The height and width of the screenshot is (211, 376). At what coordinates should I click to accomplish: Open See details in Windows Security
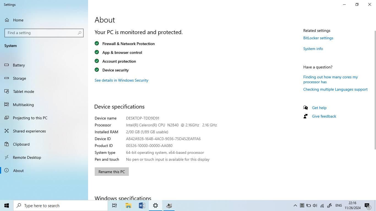click(x=121, y=80)
